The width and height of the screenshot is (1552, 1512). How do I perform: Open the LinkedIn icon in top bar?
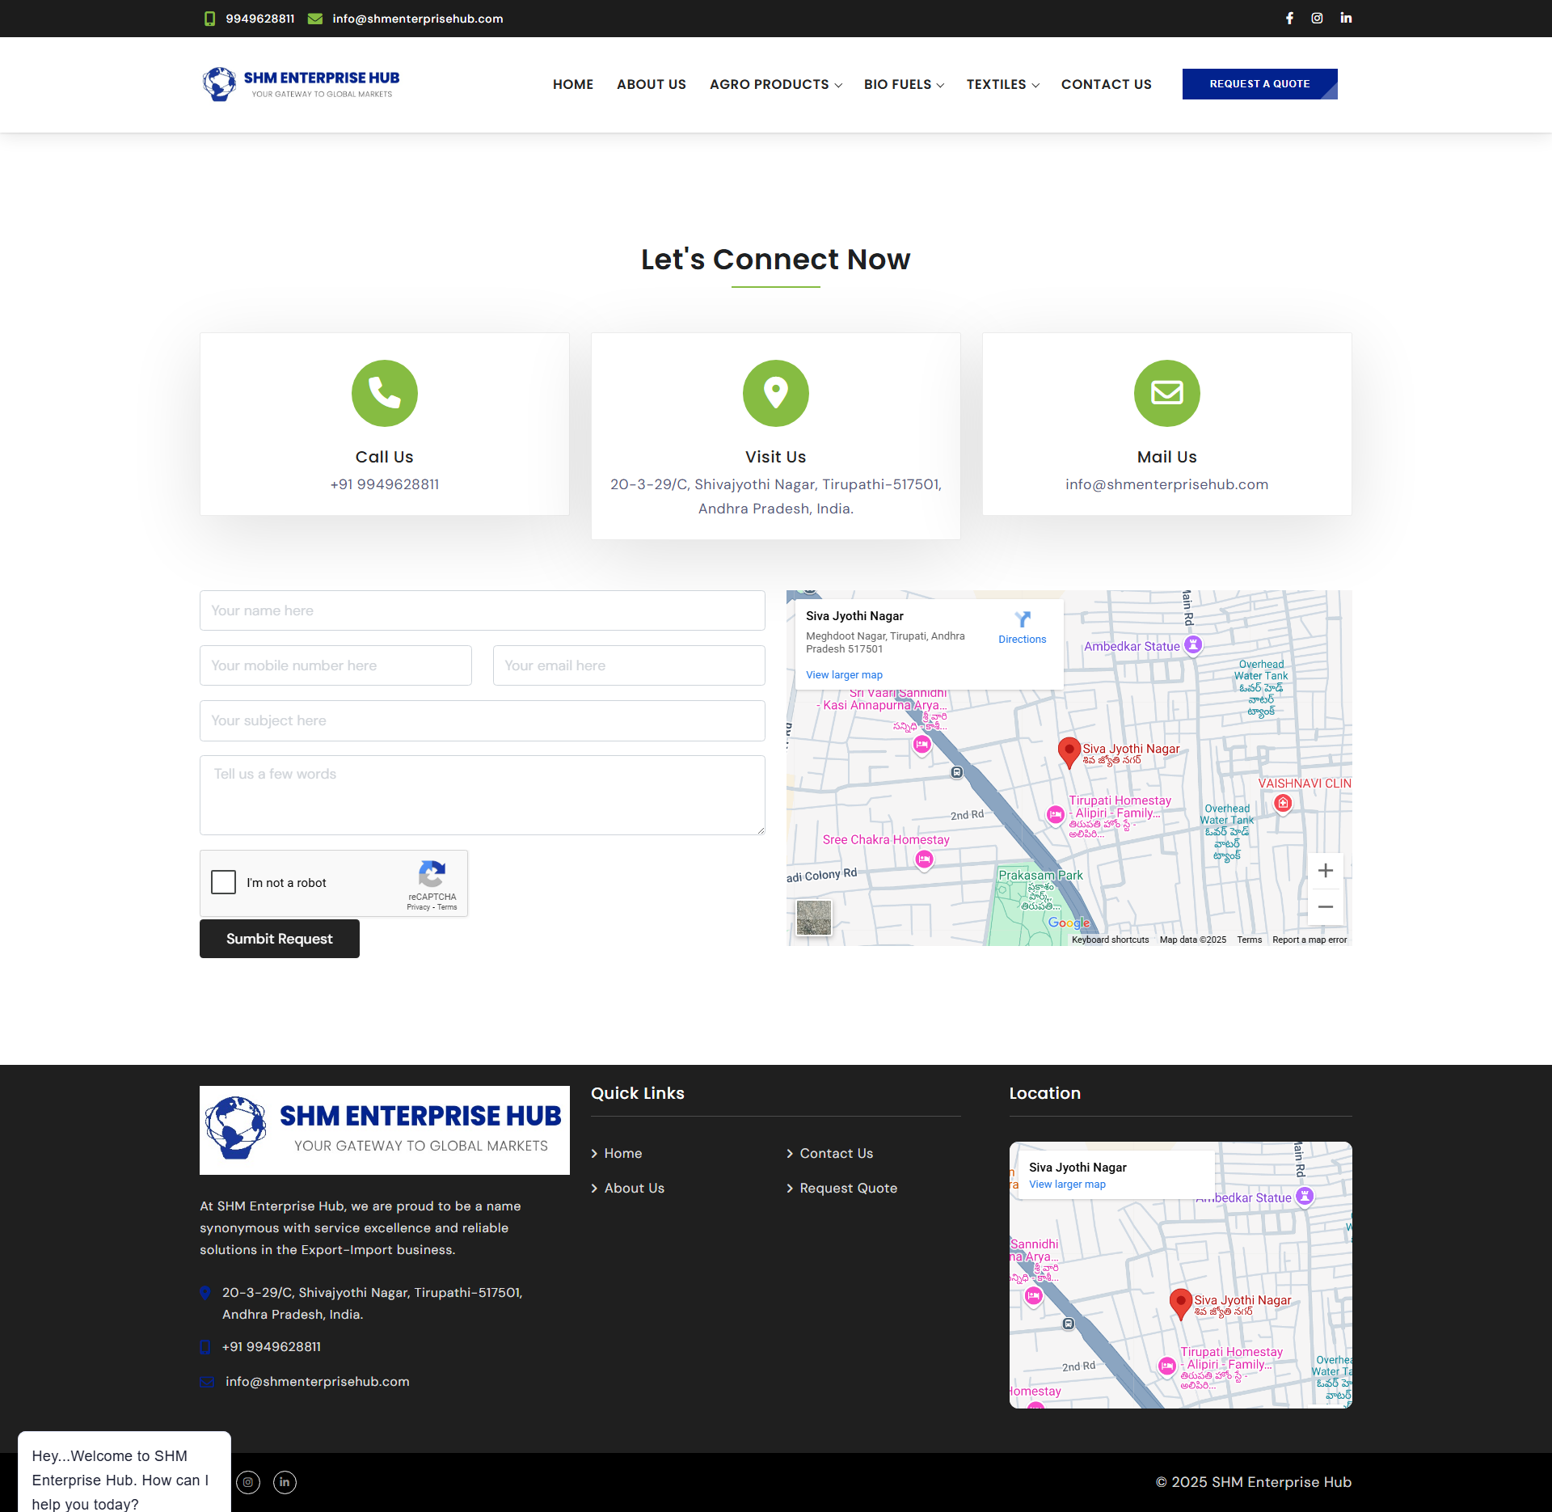(1346, 18)
